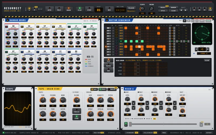Select the MT mid tom voice card
Viewport: 216px width, 135px height.
tap(90, 36)
